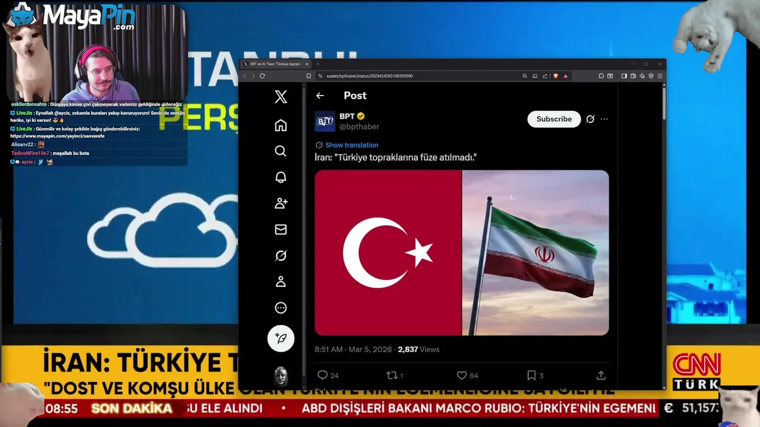Open the @bpthaber handle link
Viewport: 760px width, 427px height.
click(359, 127)
